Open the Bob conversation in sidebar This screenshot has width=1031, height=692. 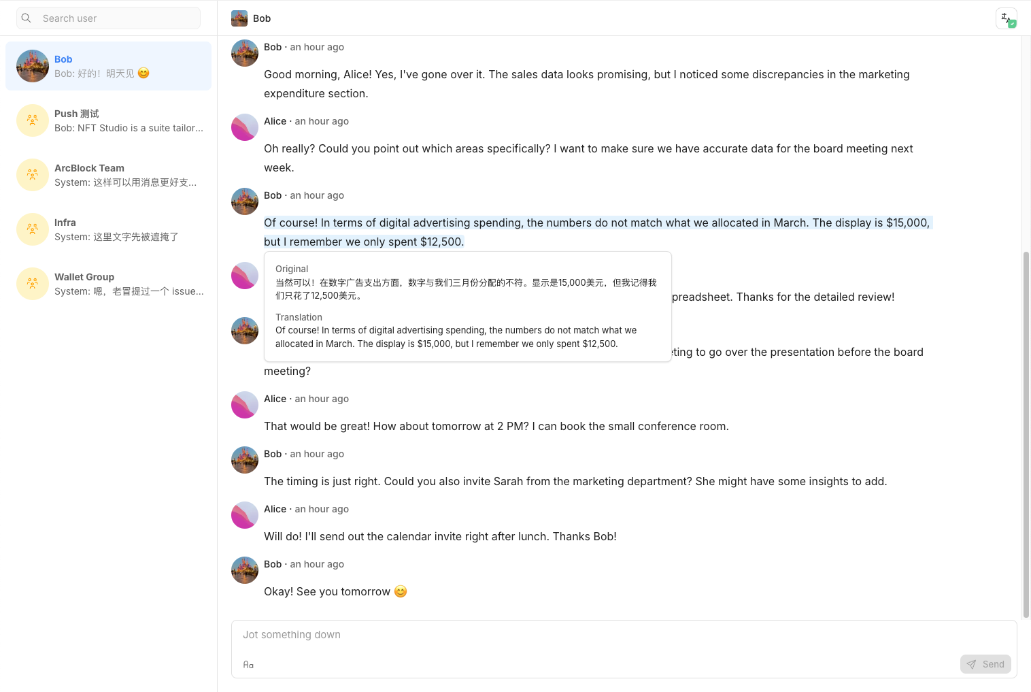coord(109,66)
